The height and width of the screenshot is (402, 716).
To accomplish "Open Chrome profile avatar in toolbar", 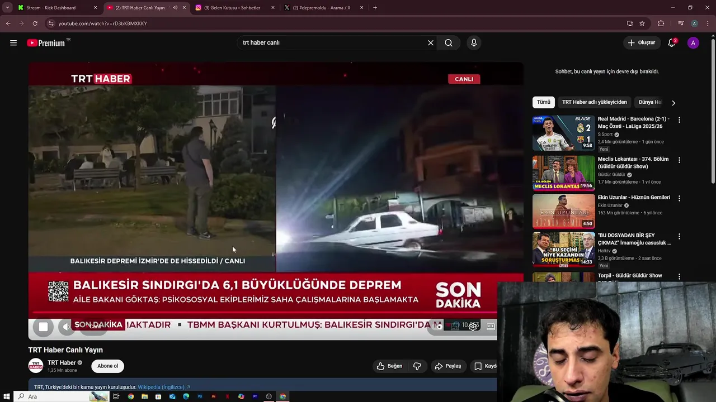I will click(x=694, y=23).
